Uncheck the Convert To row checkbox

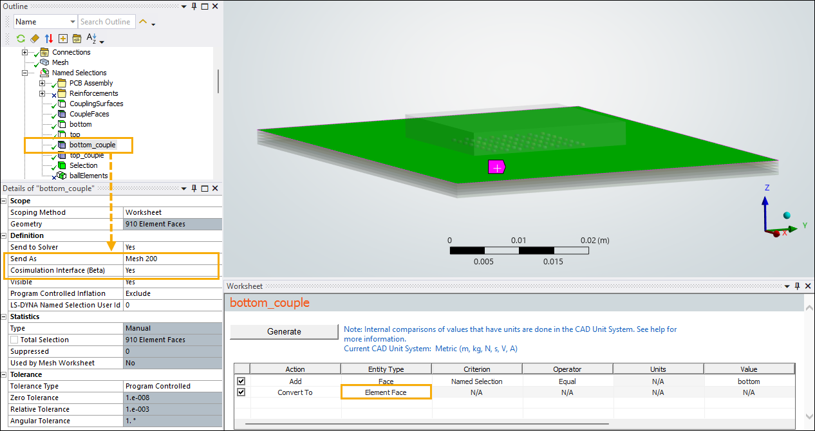coord(241,392)
